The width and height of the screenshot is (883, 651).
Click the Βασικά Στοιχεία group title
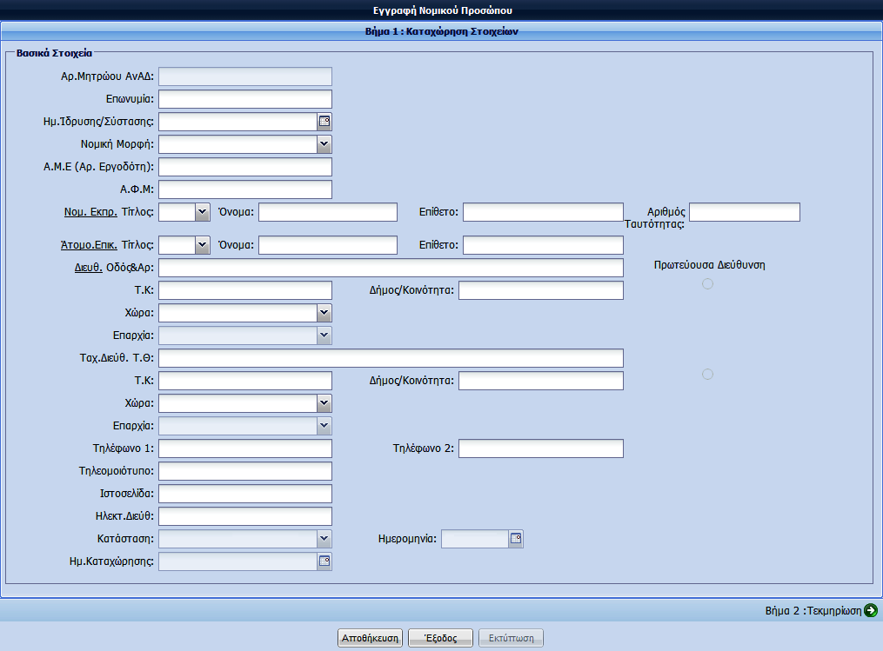pyautogui.click(x=54, y=53)
